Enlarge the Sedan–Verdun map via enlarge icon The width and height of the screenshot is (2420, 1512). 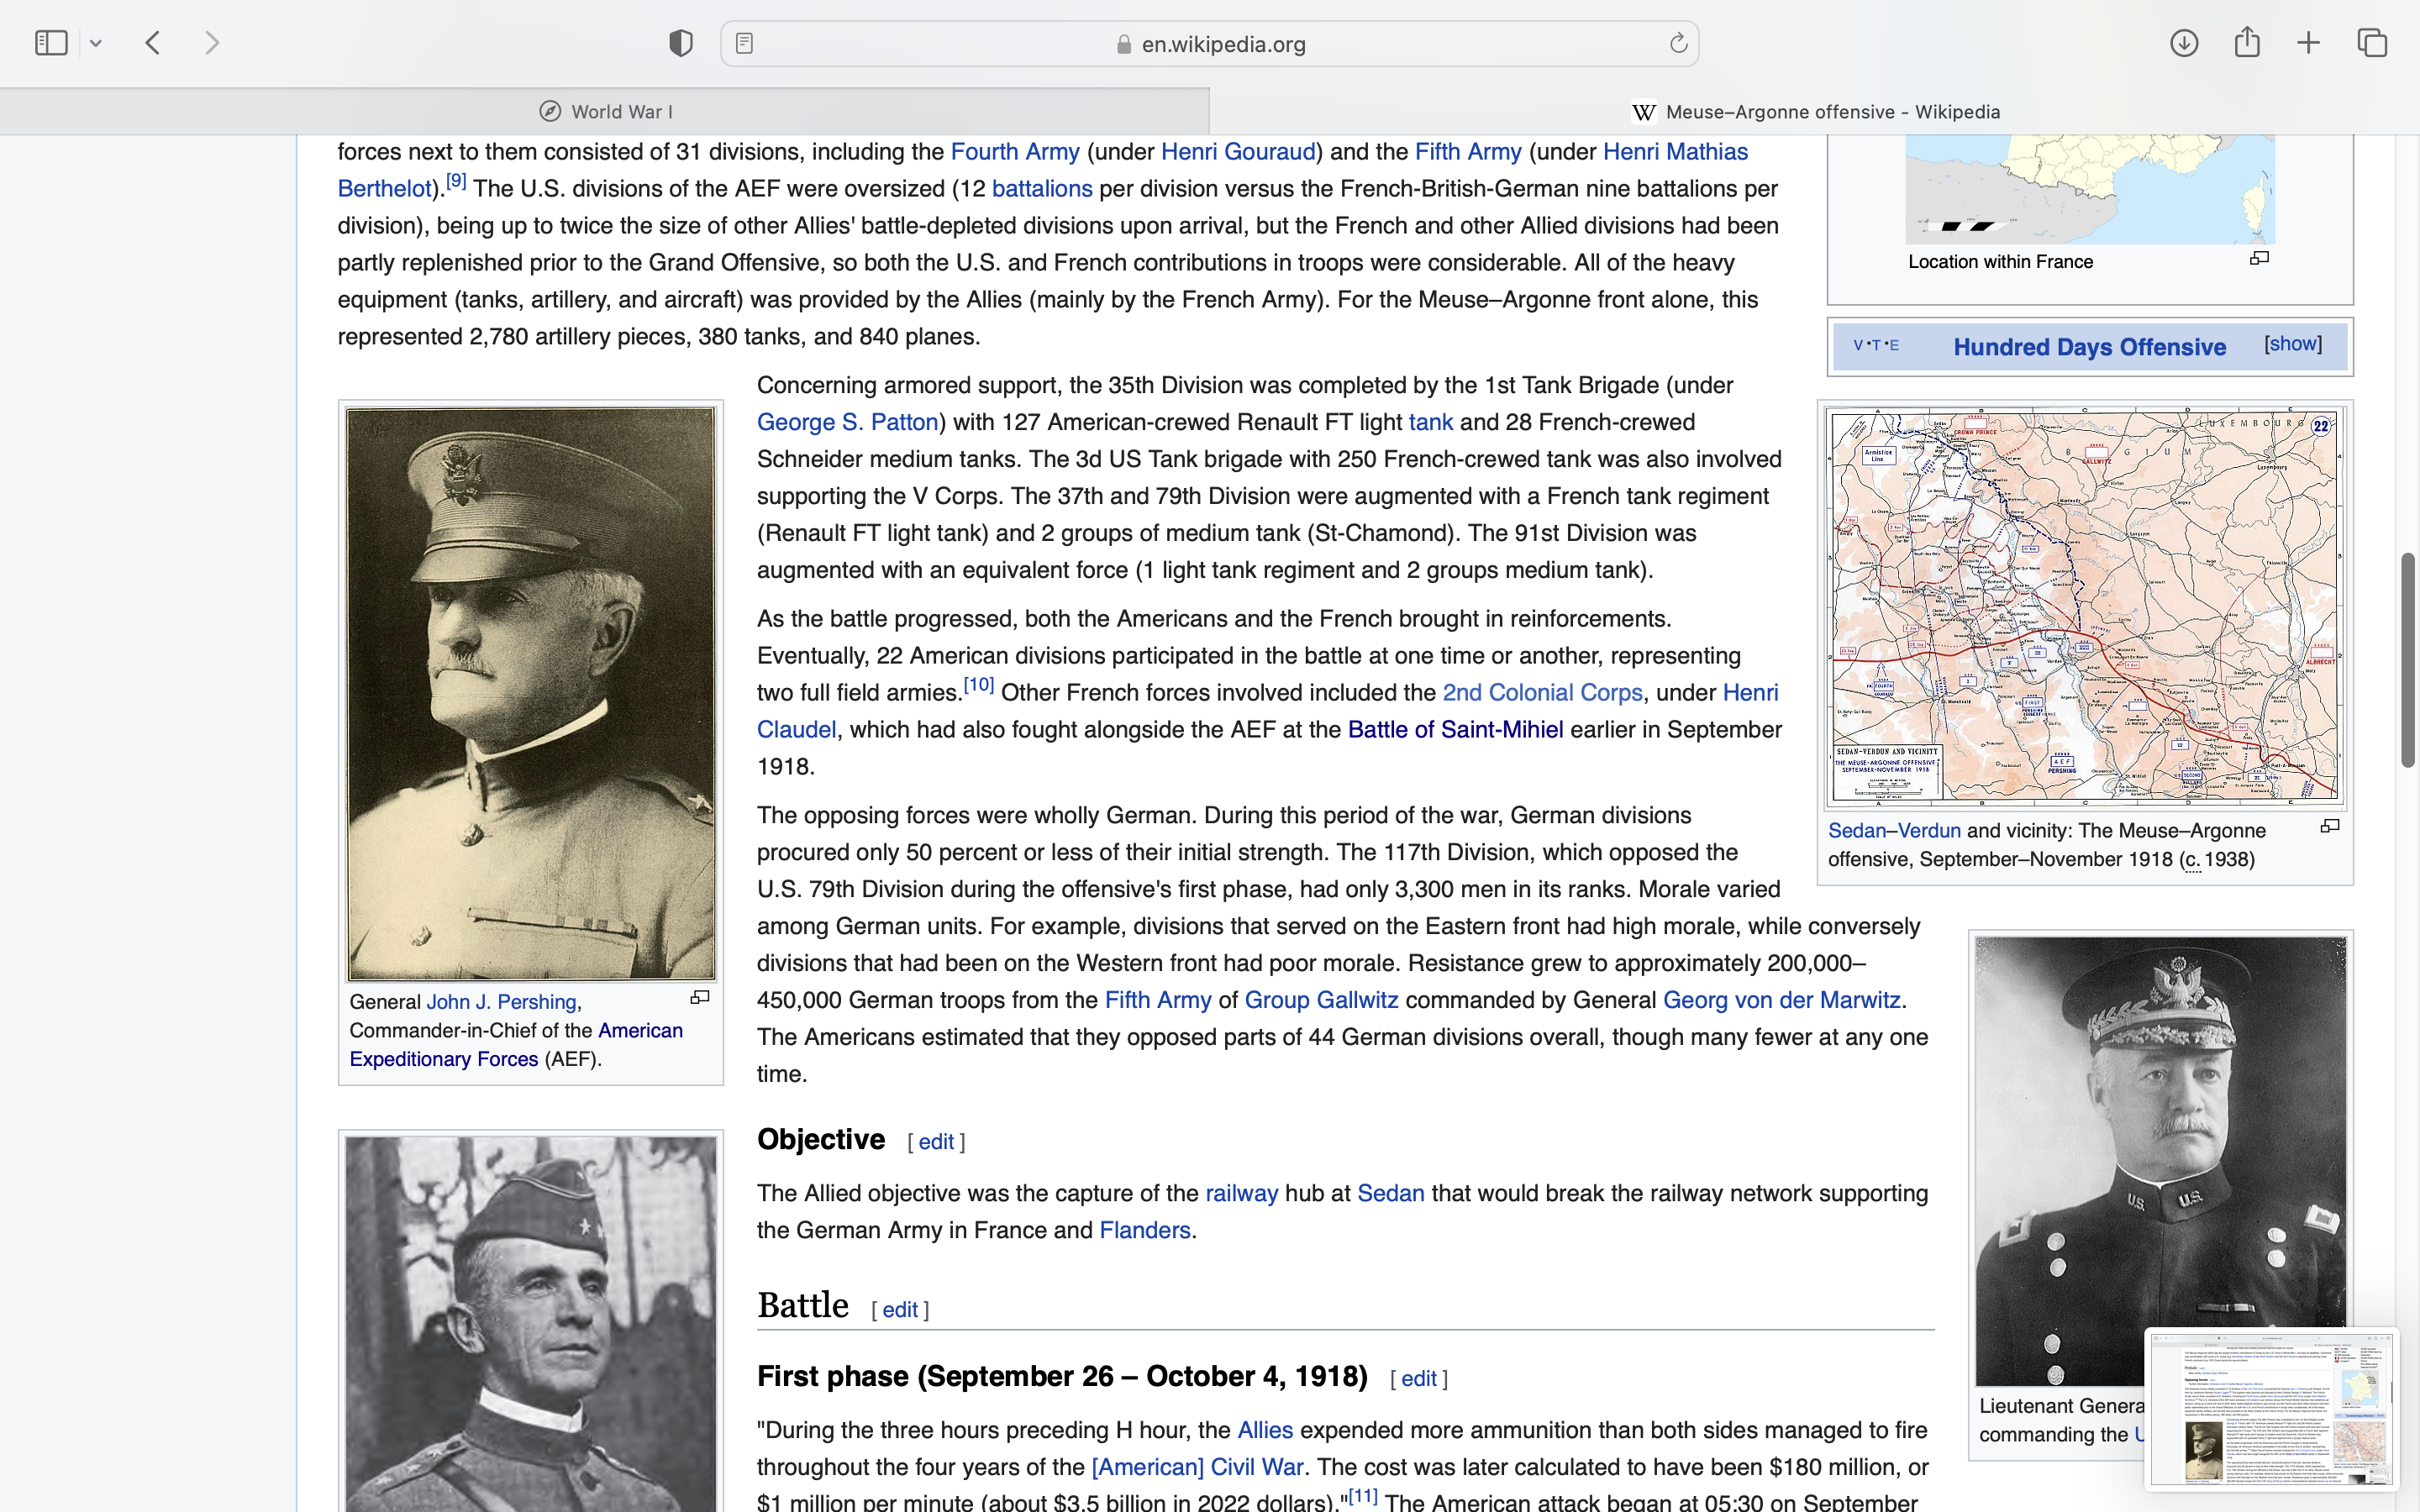[x=2330, y=826]
